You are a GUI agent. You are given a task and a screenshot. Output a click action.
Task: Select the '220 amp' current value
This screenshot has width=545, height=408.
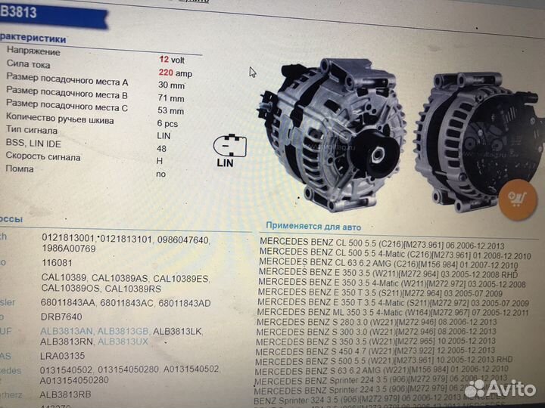pos(175,73)
